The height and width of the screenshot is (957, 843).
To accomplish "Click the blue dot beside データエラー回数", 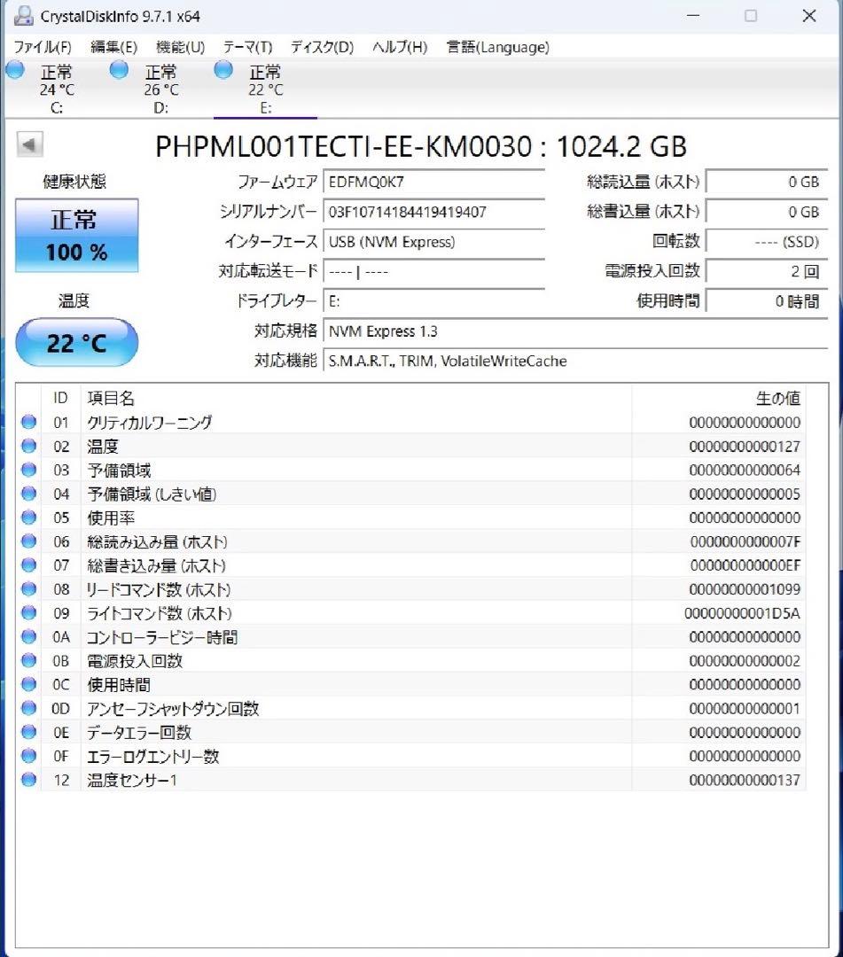I will (x=29, y=732).
